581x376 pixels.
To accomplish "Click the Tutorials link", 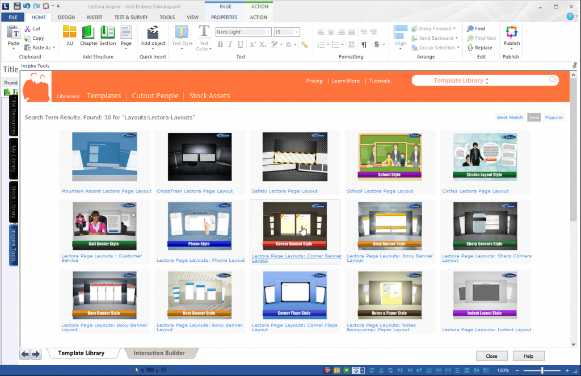I will click(x=379, y=81).
